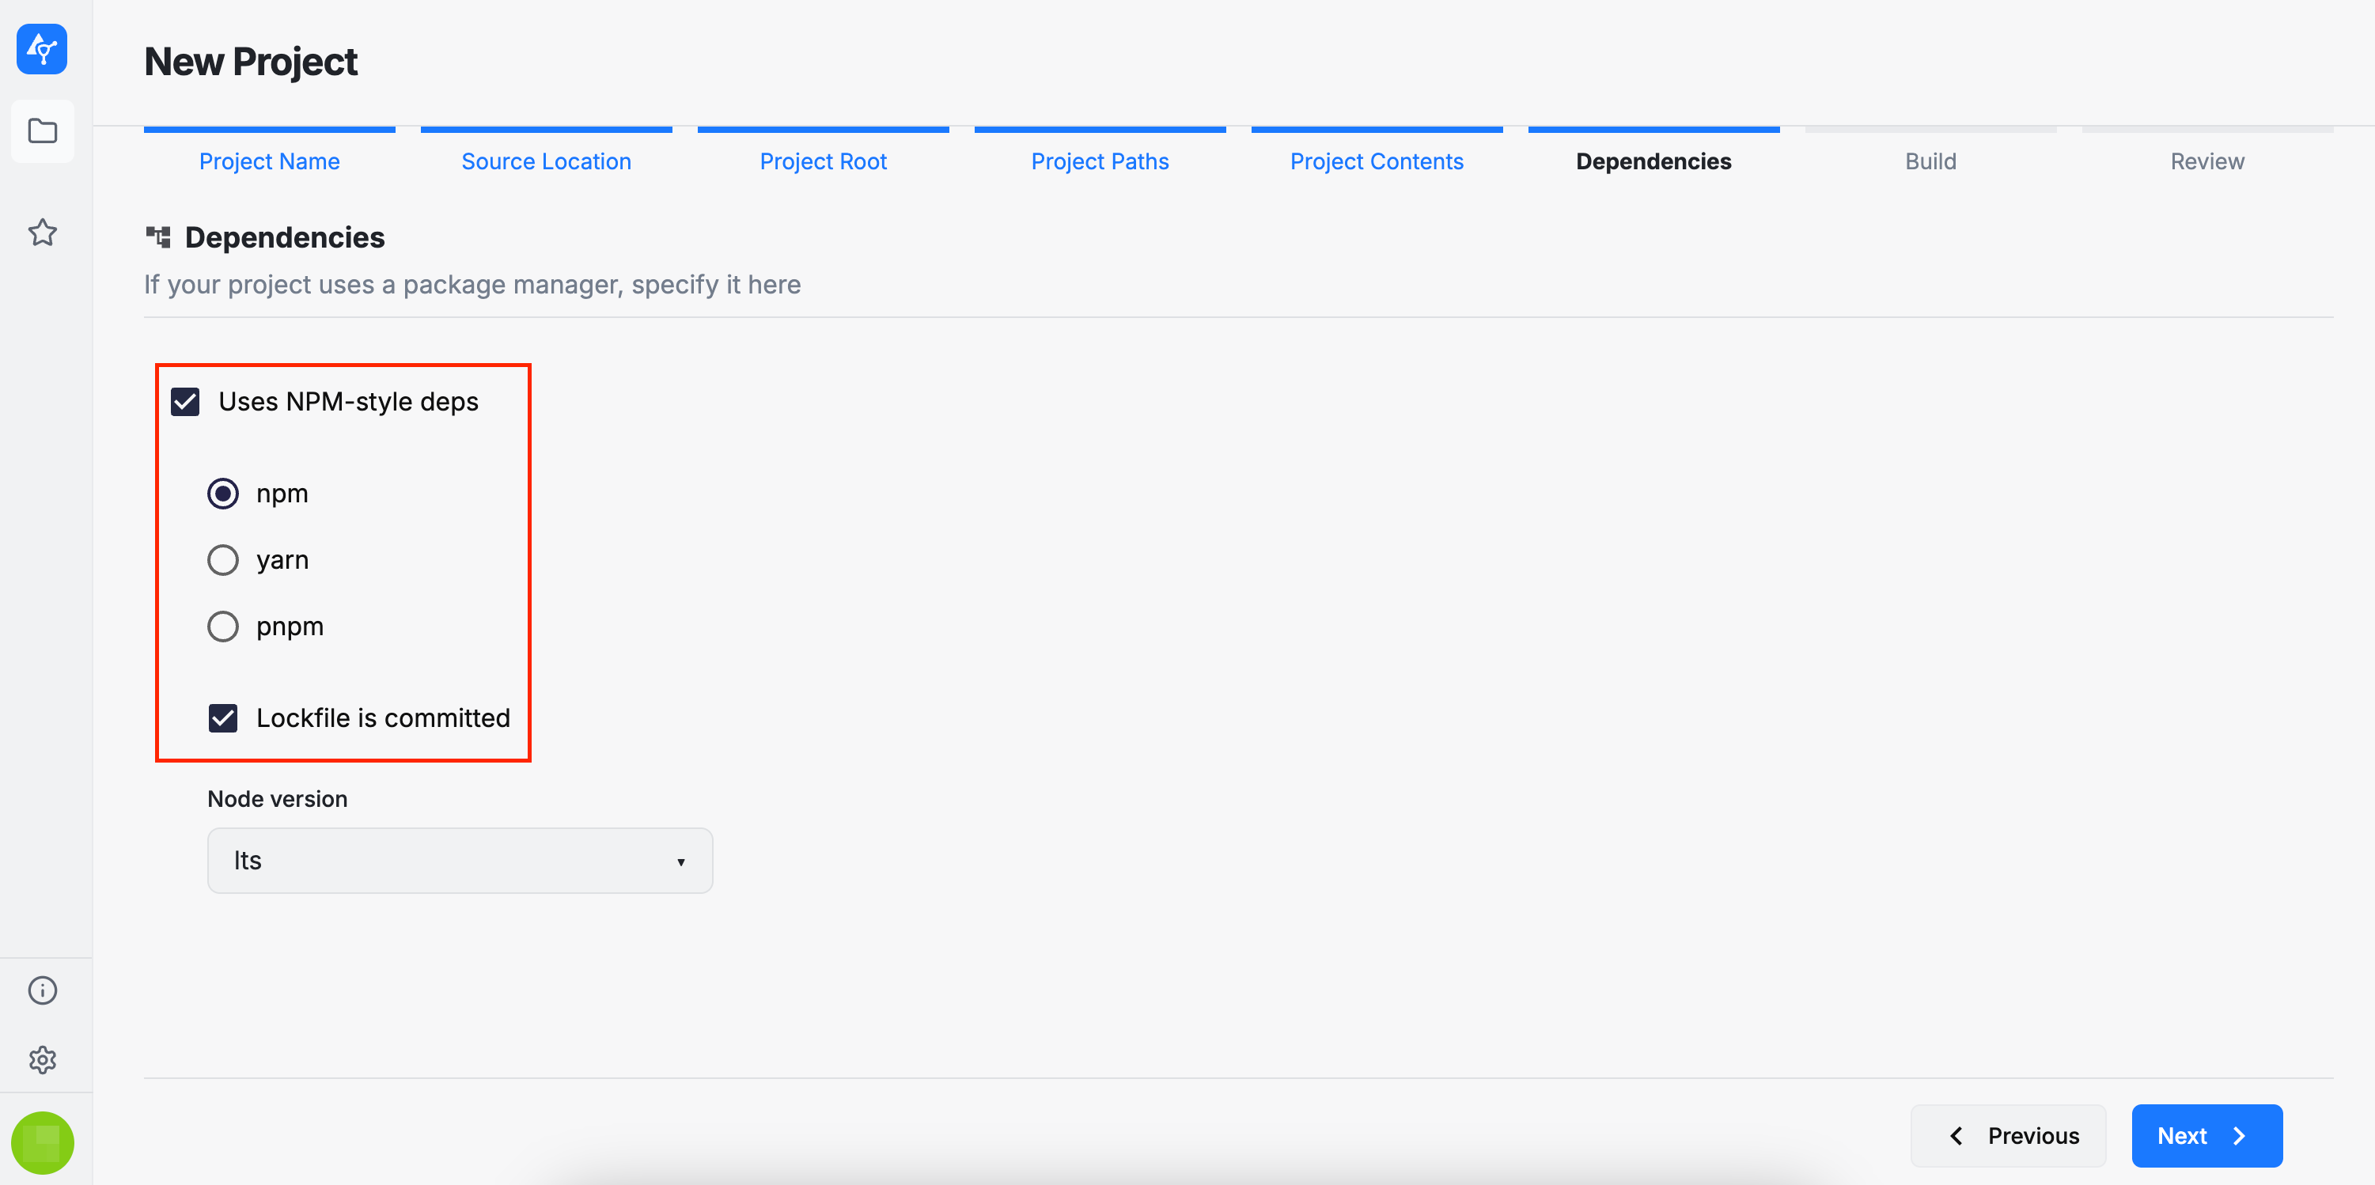Image resolution: width=2375 pixels, height=1185 pixels.
Task: Open the projects folder icon in sidebar
Action: tap(43, 131)
